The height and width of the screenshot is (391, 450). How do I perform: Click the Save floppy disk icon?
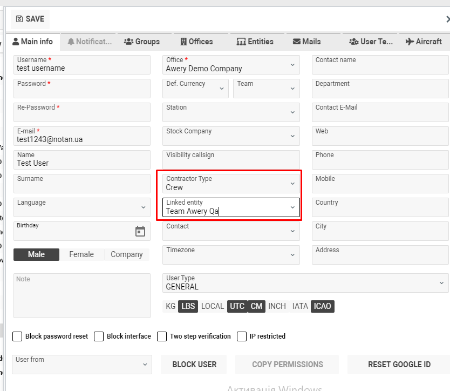(x=20, y=19)
